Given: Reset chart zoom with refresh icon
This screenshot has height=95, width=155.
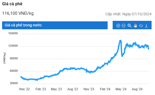Looking at the screenshot, I should tap(141, 26).
